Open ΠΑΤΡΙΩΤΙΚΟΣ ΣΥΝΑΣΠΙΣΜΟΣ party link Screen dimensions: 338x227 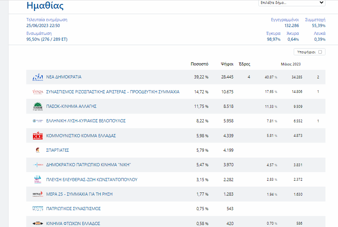[x=73, y=209]
